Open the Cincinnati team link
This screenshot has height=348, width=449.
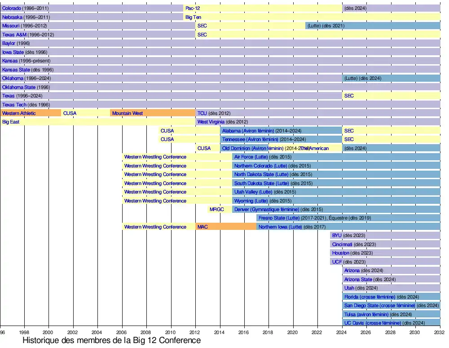coord(342,244)
